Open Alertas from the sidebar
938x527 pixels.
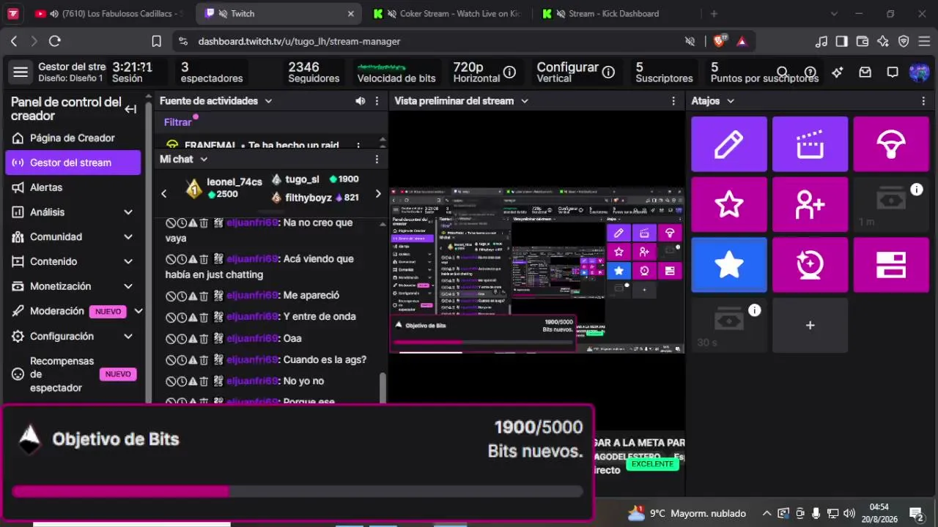[x=73, y=187]
